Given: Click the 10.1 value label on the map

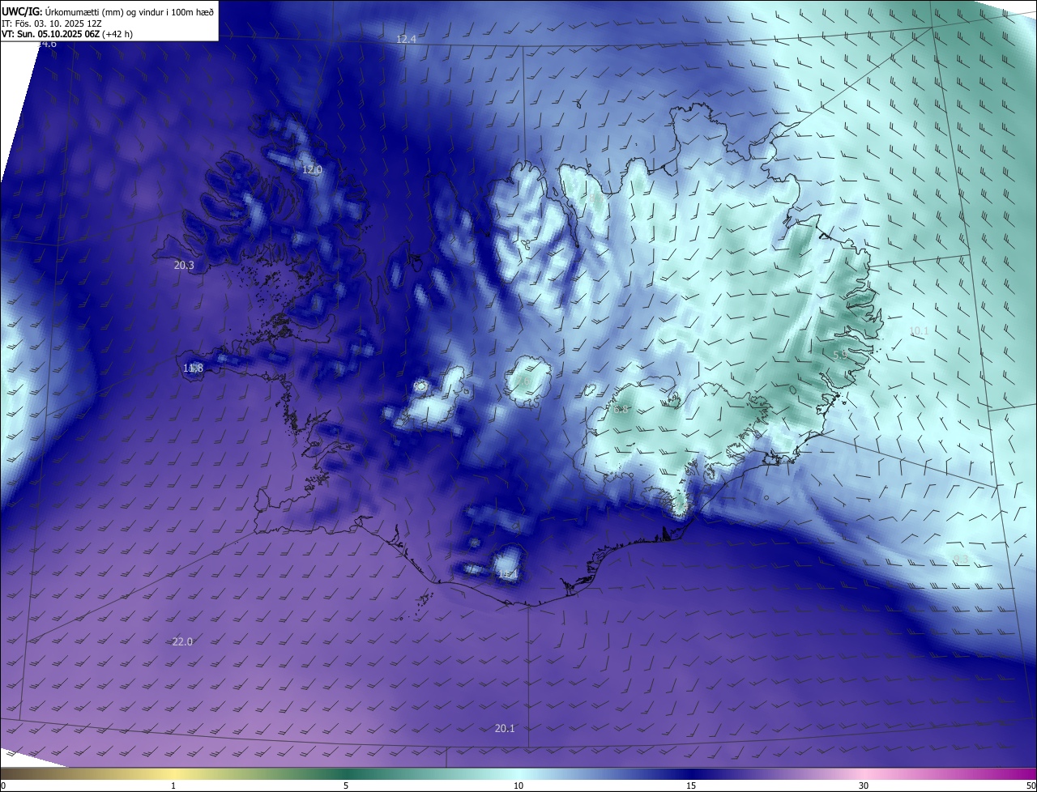Looking at the screenshot, I should [919, 331].
